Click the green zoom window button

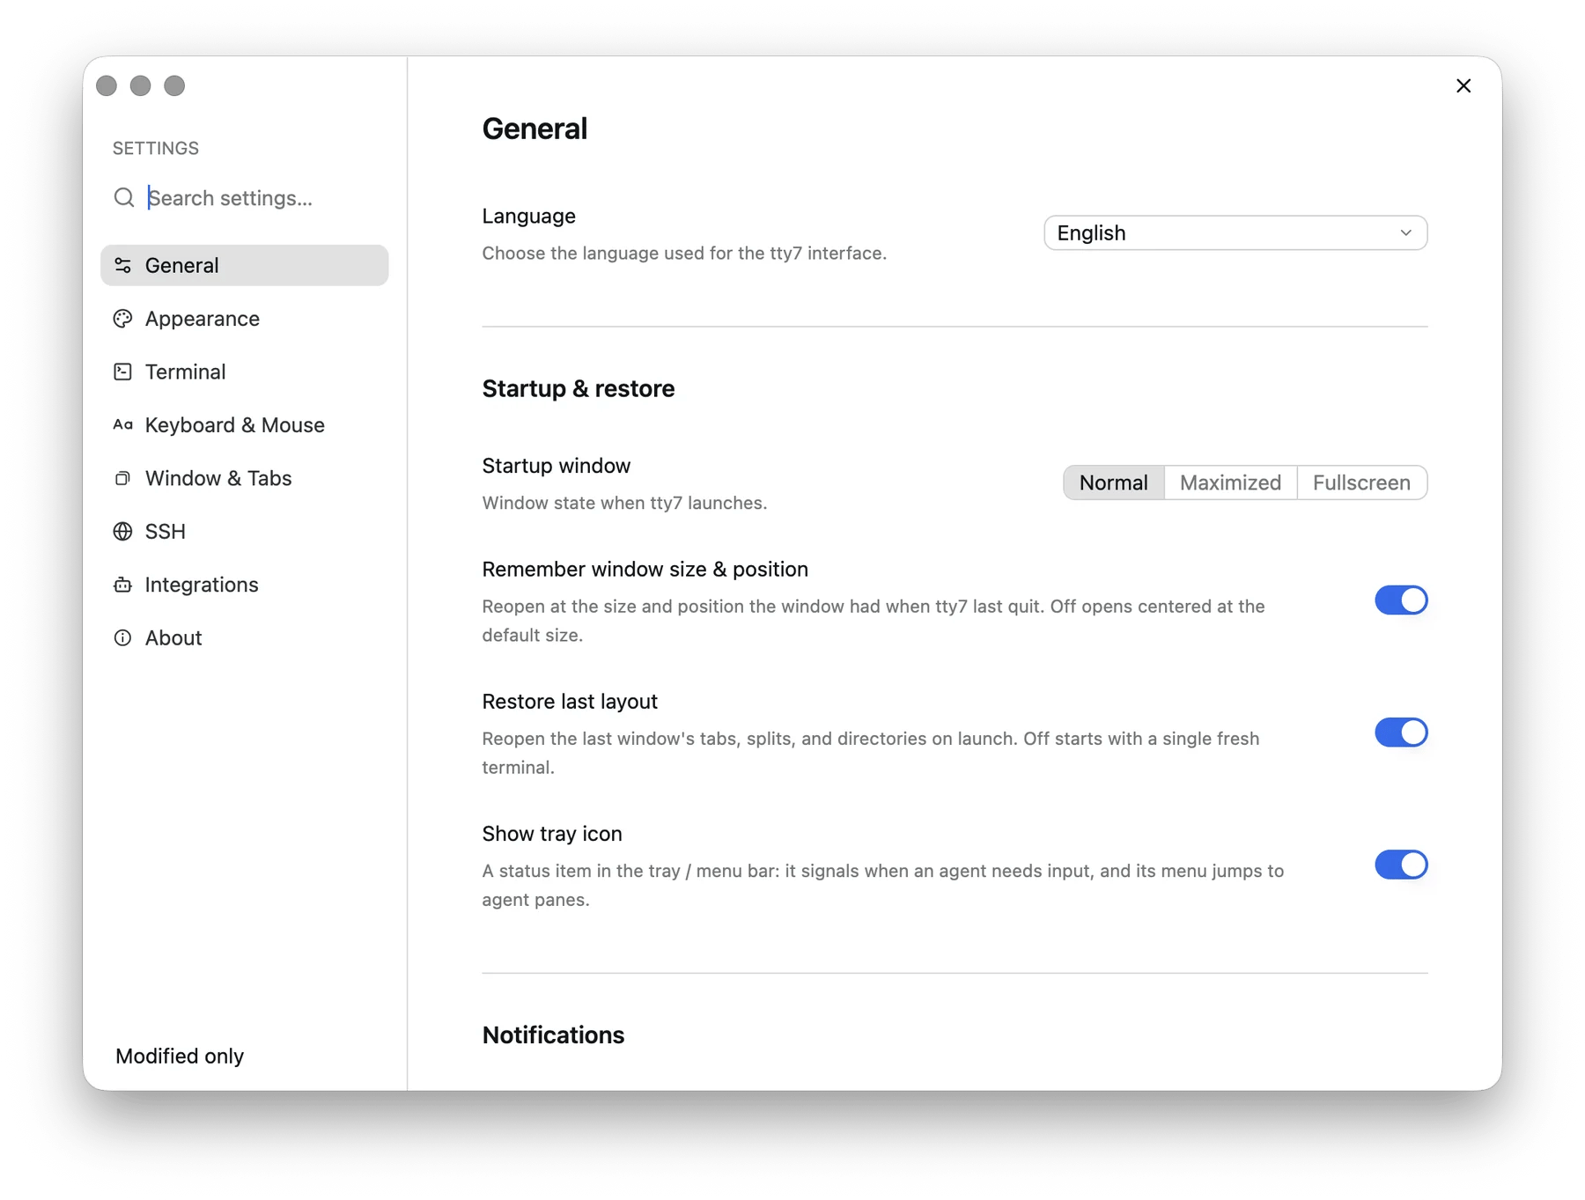click(174, 85)
